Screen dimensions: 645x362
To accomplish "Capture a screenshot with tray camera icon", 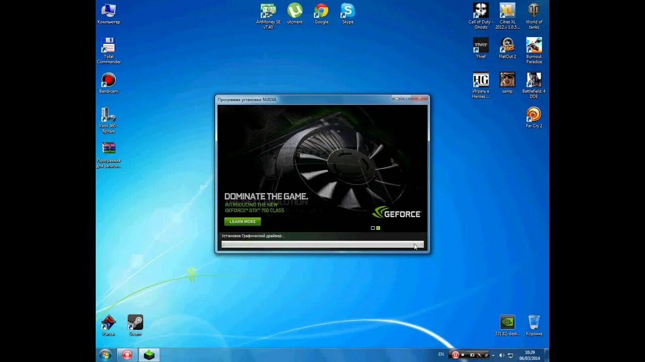I will pyautogui.click(x=472, y=355).
